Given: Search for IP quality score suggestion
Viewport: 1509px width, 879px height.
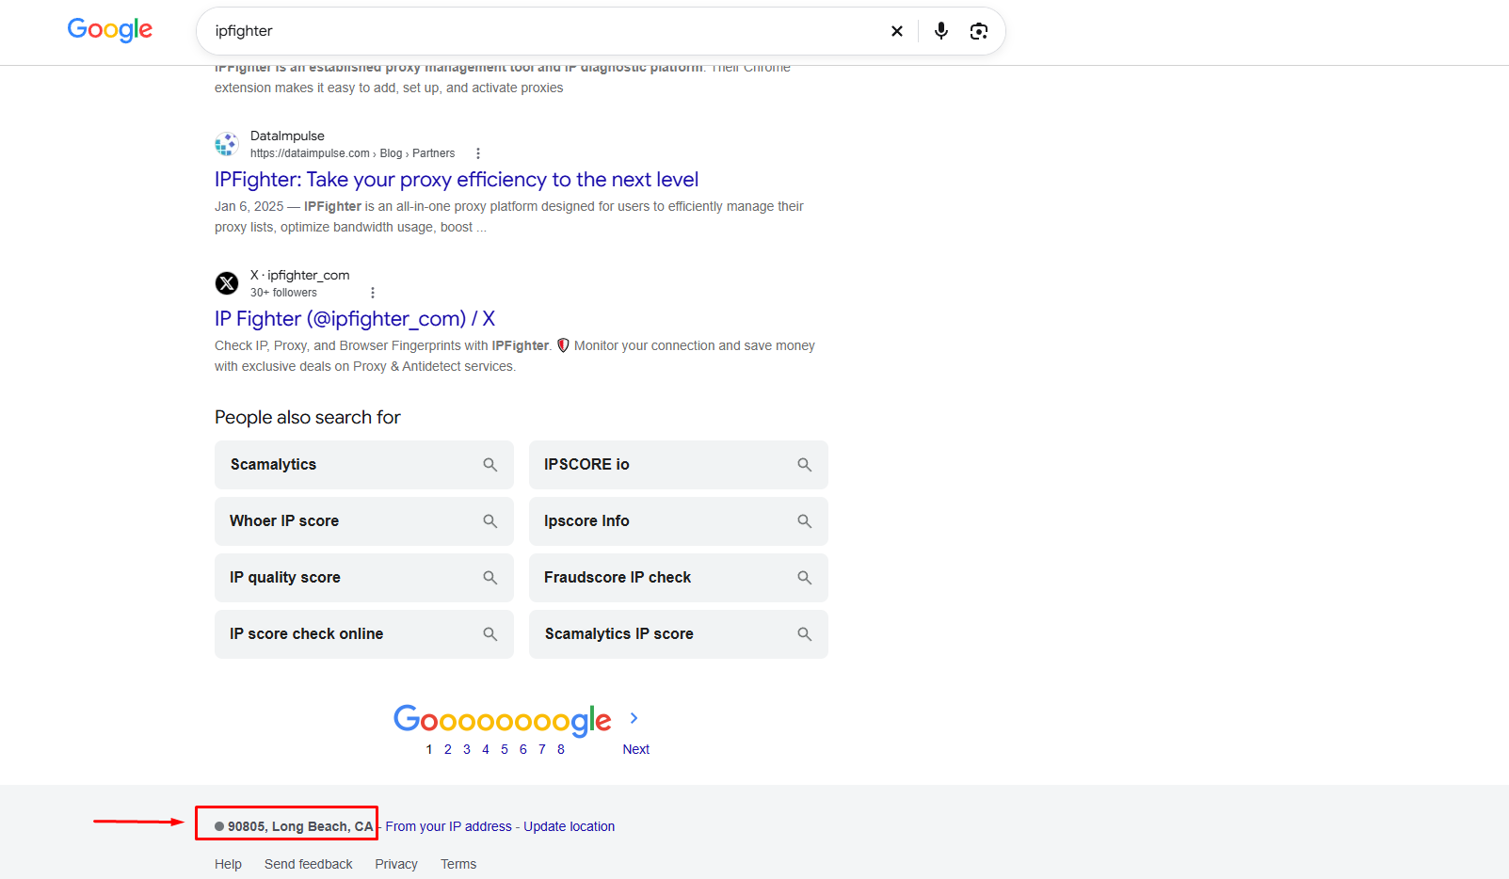Looking at the screenshot, I should [x=364, y=578].
